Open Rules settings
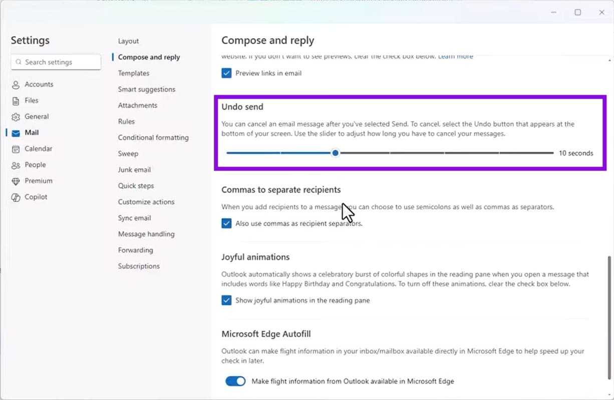This screenshot has width=614, height=400. click(x=126, y=121)
